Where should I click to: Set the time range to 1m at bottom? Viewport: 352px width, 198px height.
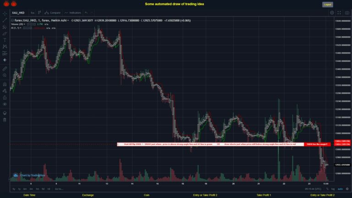pos(37,189)
